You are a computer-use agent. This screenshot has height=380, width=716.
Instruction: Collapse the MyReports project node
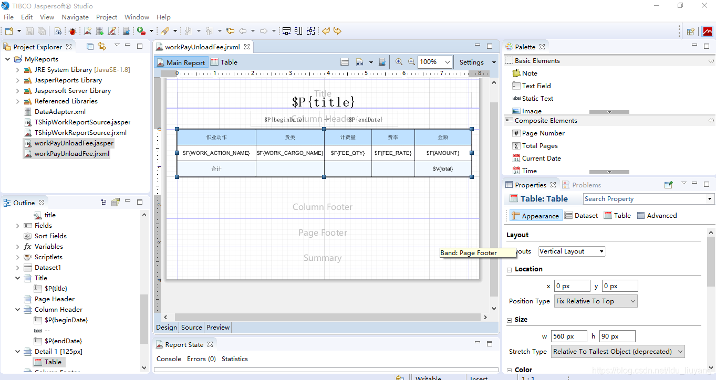click(7, 59)
